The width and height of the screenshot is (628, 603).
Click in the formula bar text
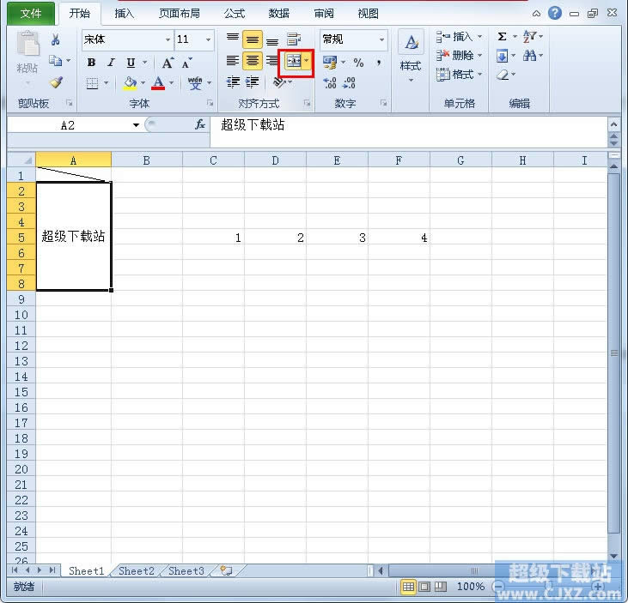click(x=253, y=124)
